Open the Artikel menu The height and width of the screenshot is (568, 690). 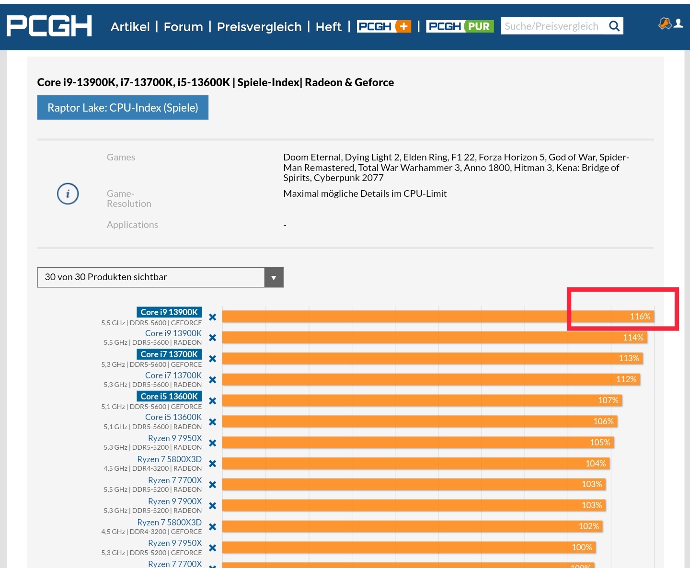pyautogui.click(x=130, y=27)
